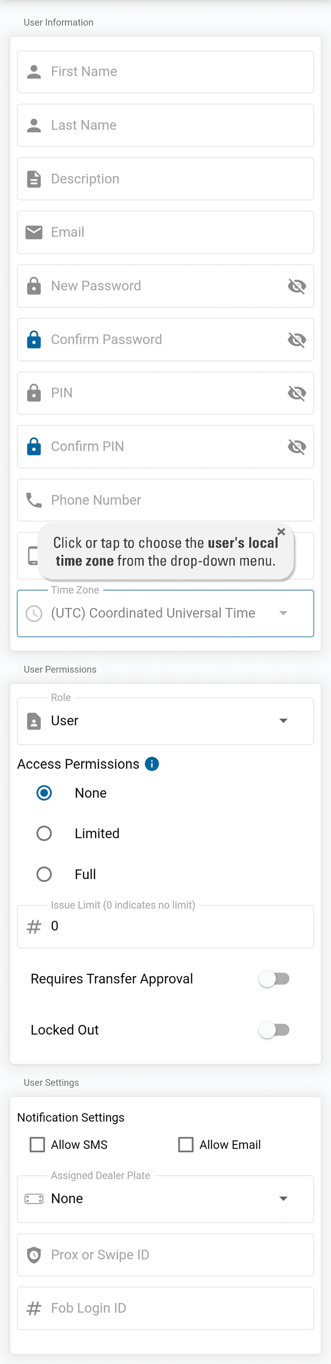Click the email envelope icon
The image size is (331, 1364).
point(34,232)
